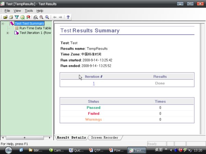206x154 pixels.
Task: Click the Passed status label
Action: click(x=93, y=108)
